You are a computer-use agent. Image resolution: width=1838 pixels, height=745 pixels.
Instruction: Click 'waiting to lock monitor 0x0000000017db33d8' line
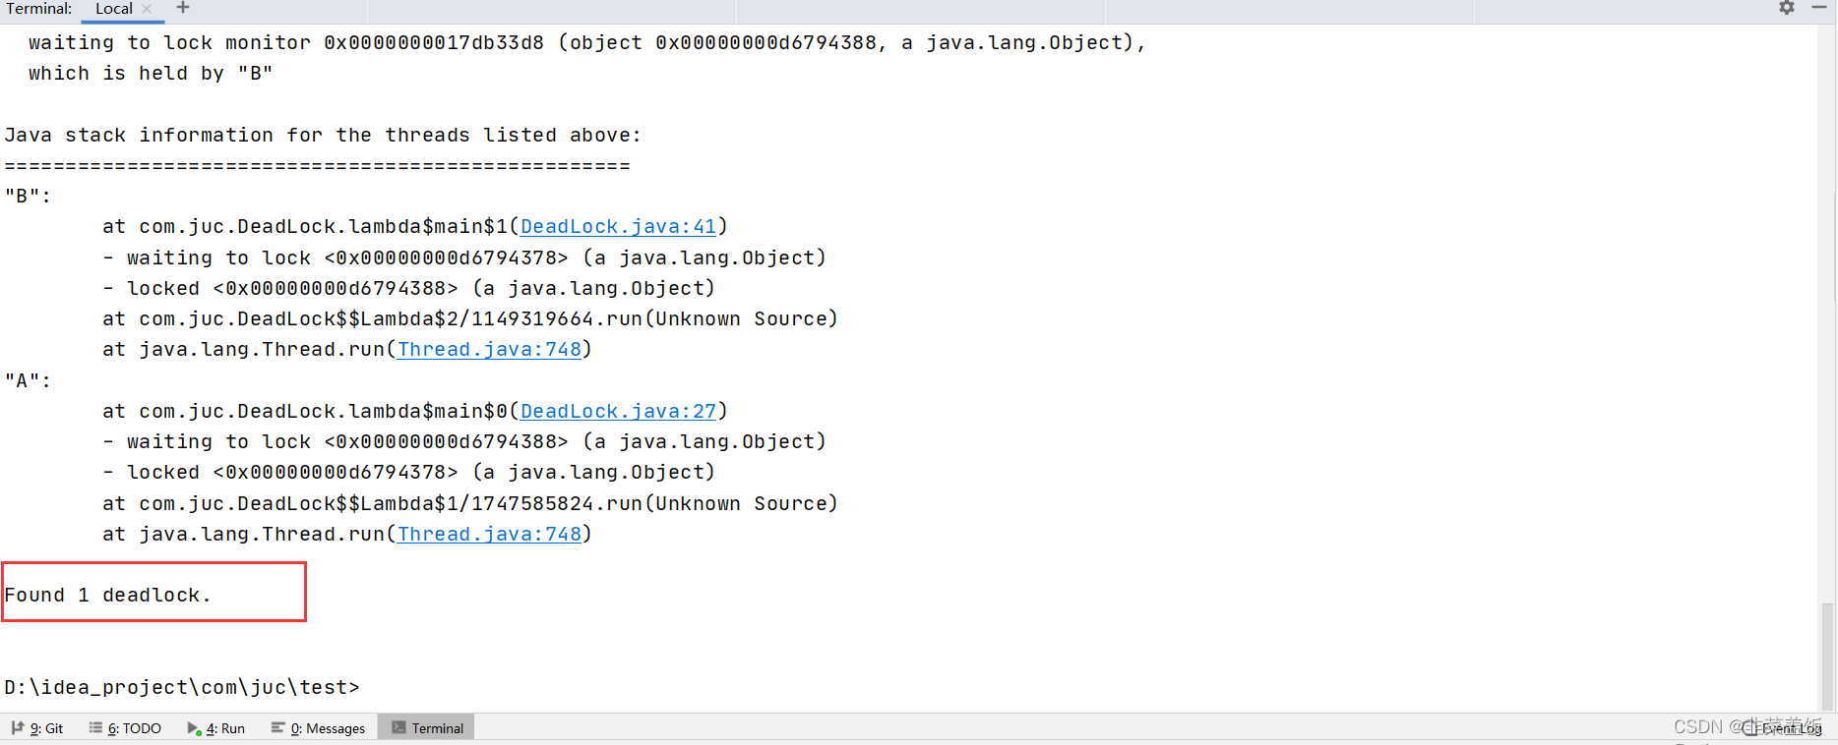587,43
